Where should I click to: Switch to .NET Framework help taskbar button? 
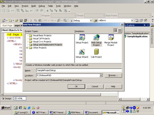tap(40, 113)
